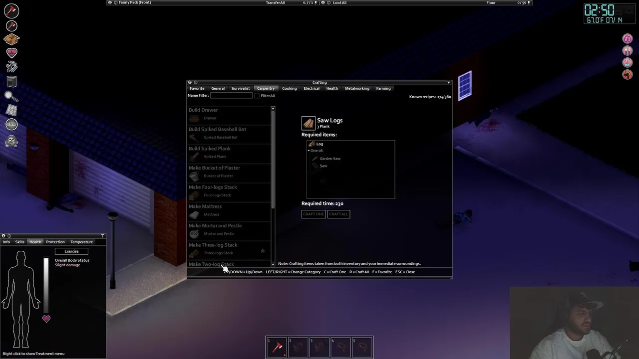Click the Exercise button
639x359 pixels.
pos(71,251)
